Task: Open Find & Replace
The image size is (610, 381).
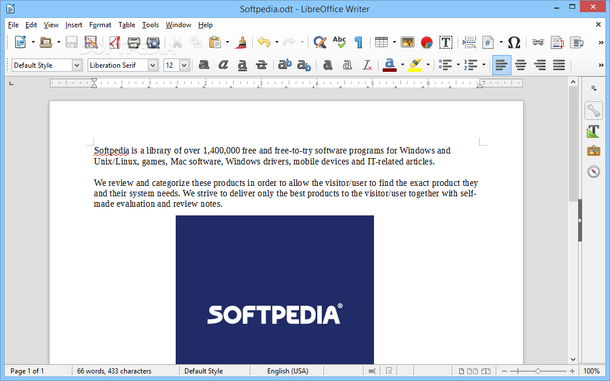Action: [319, 42]
